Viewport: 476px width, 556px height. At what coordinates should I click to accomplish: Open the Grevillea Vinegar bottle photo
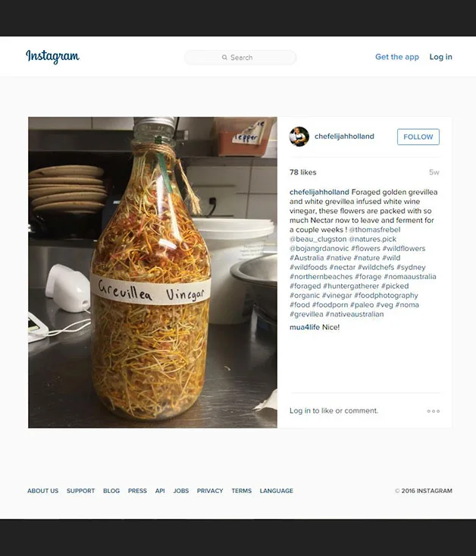153,272
